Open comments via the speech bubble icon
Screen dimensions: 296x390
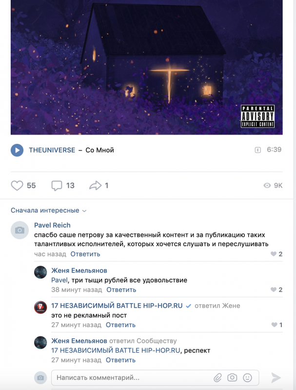57,186
